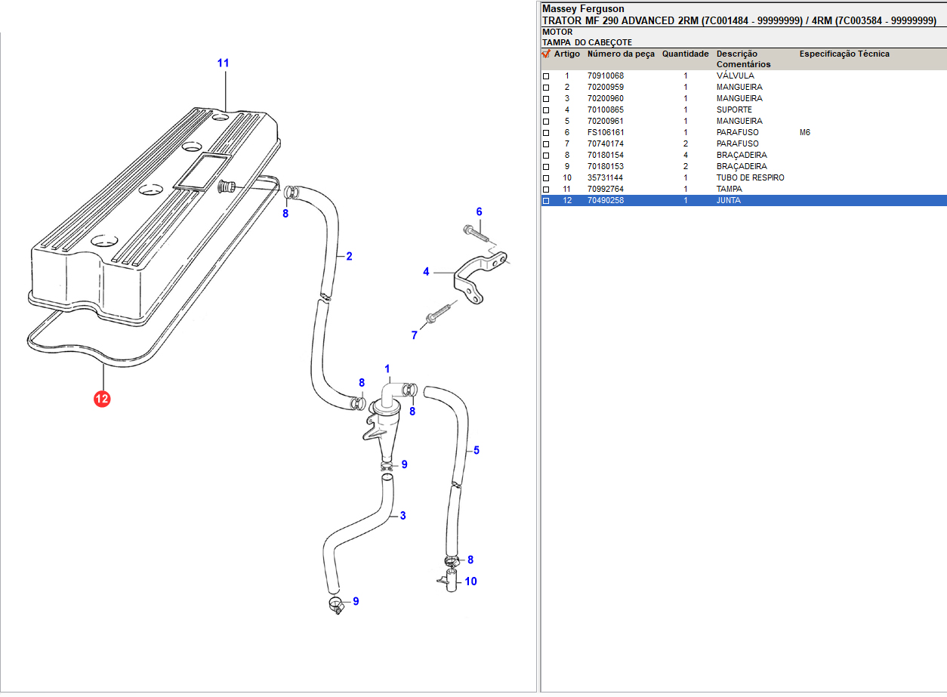Select callout number 11 above valve cover
This screenshot has width=947, height=697.
coord(223,63)
